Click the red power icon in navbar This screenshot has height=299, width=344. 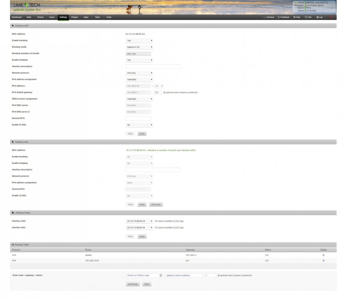[x=330, y=17]
